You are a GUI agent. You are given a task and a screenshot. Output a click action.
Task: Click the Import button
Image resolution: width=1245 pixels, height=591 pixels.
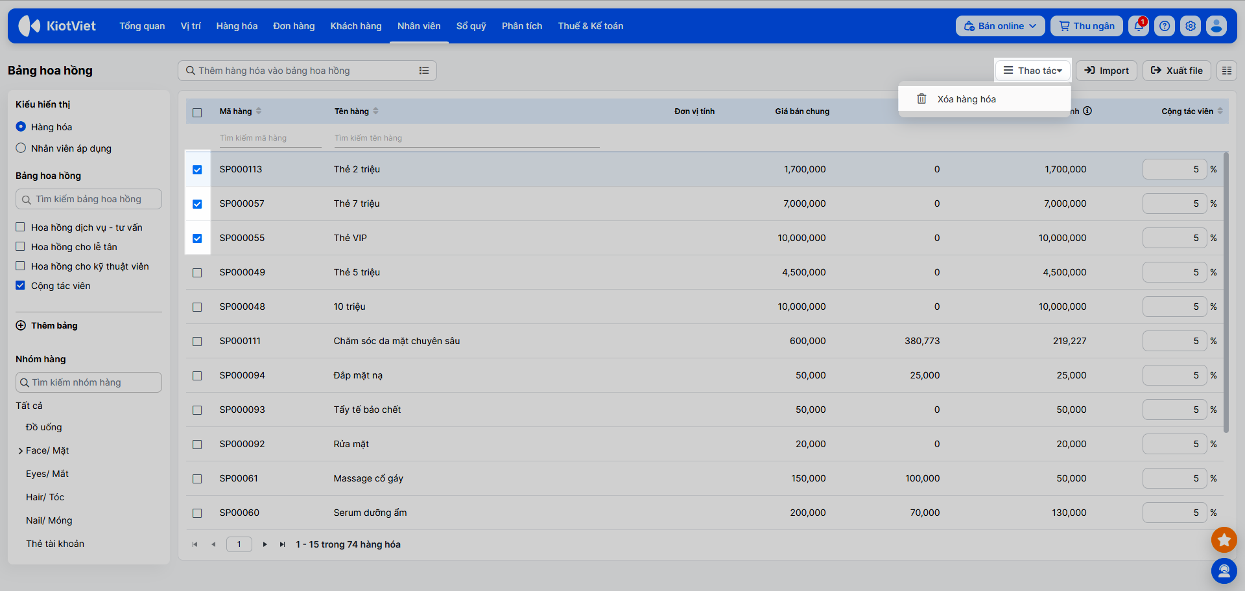1106,71
